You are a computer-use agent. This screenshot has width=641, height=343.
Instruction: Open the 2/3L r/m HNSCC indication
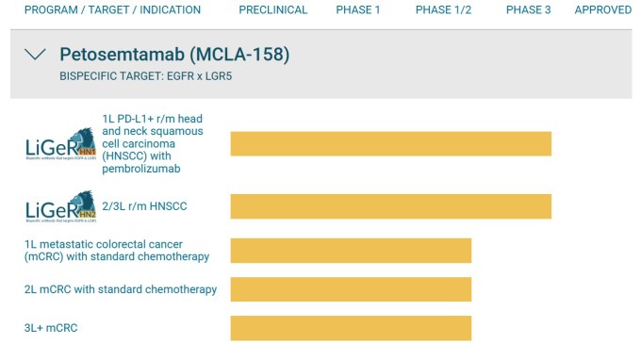pos(144,206)
